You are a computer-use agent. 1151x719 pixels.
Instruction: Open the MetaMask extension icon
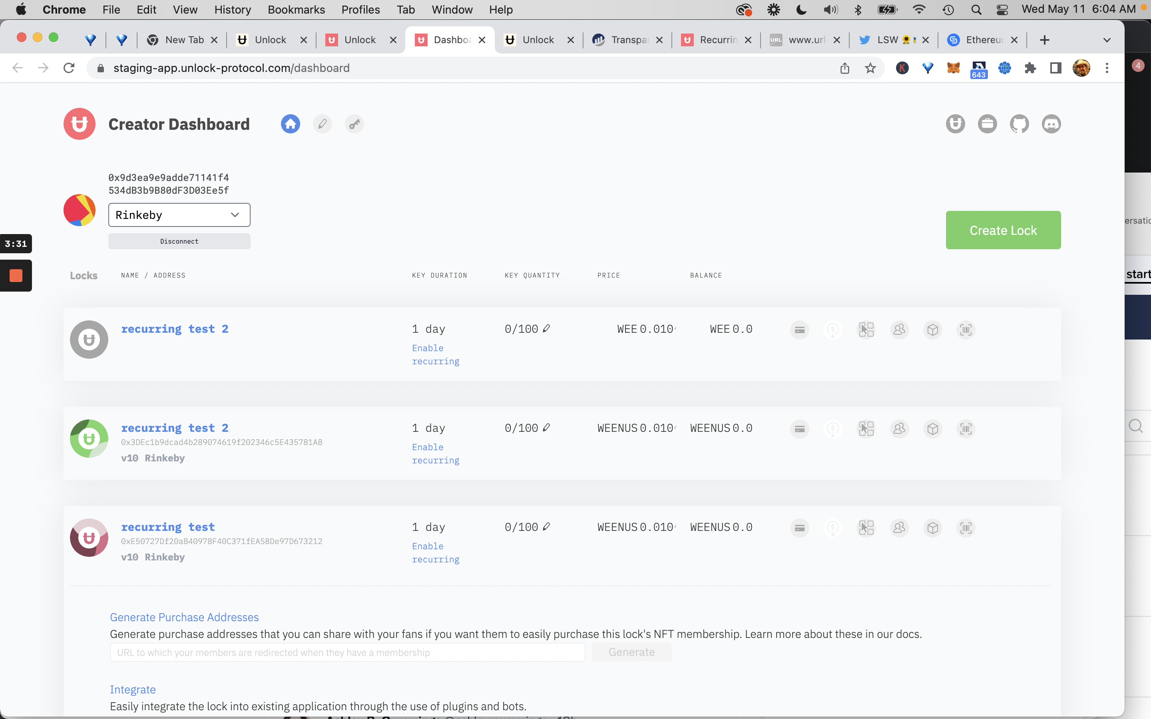point(954,68)
